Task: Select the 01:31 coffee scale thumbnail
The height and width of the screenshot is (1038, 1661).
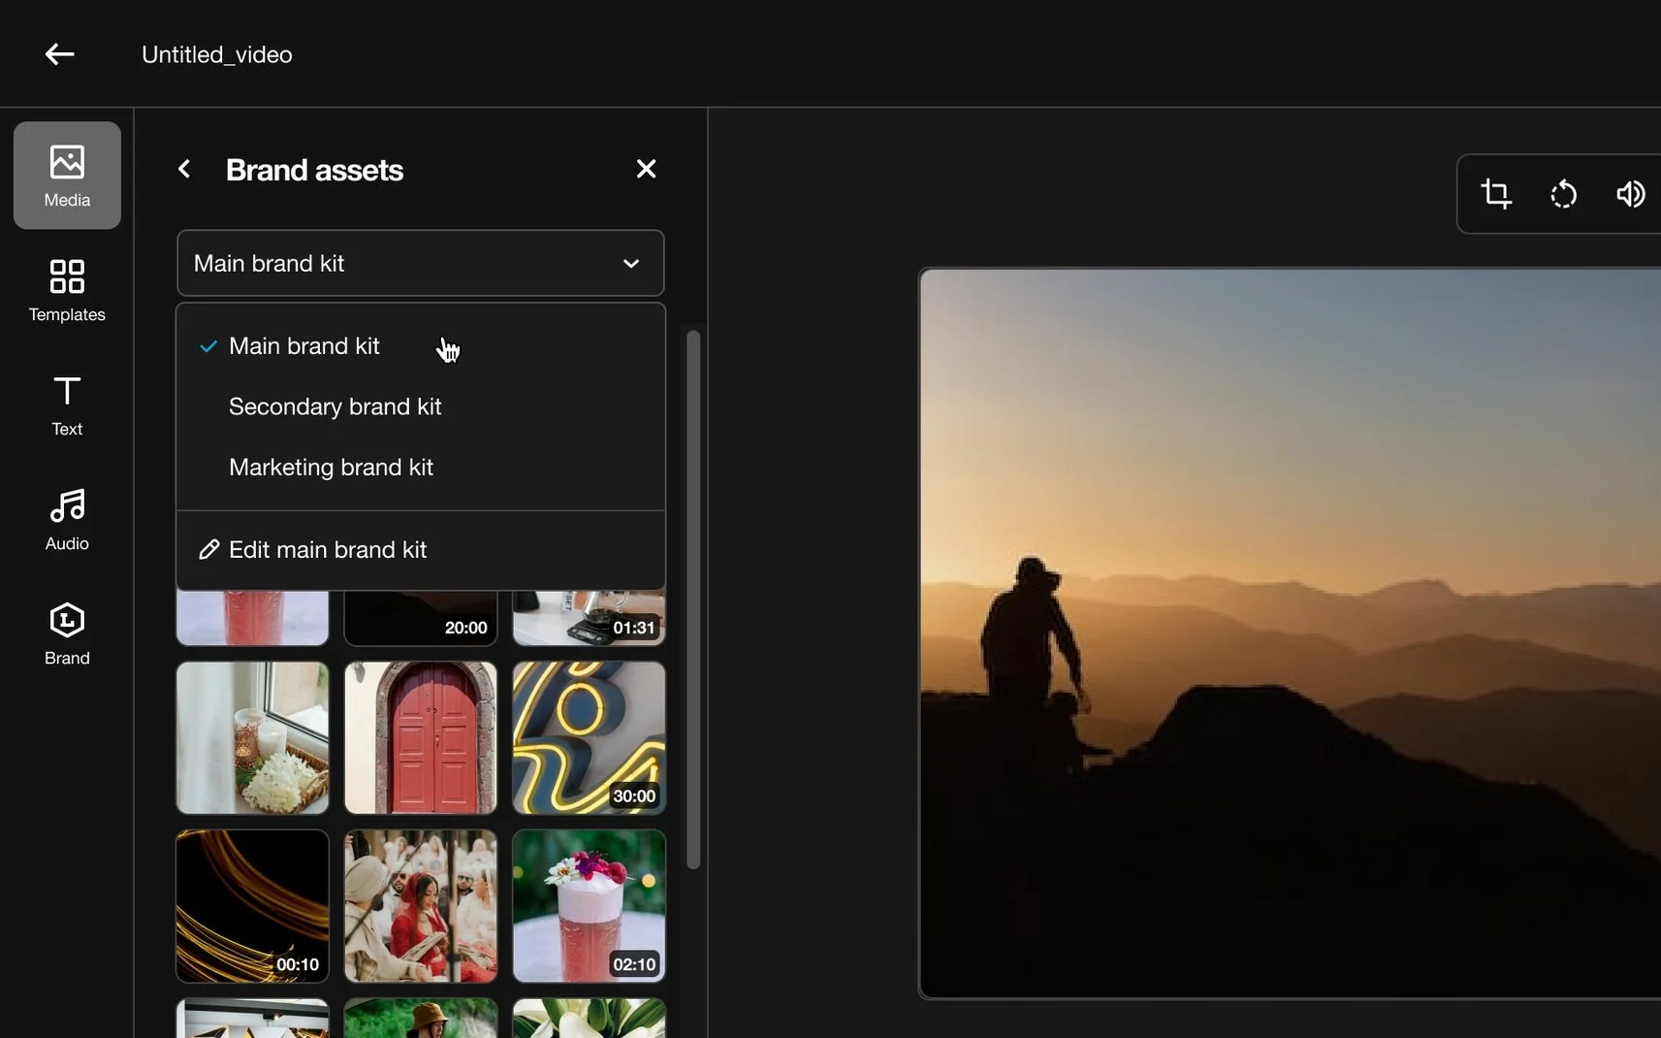Action: [x=589, y=618]
